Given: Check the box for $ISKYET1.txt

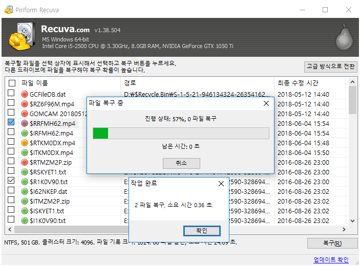Looking at the screenshot, I should point(11,209).
